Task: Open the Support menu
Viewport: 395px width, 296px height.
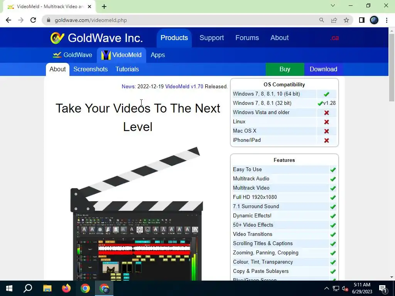Action: coord(212,38)
